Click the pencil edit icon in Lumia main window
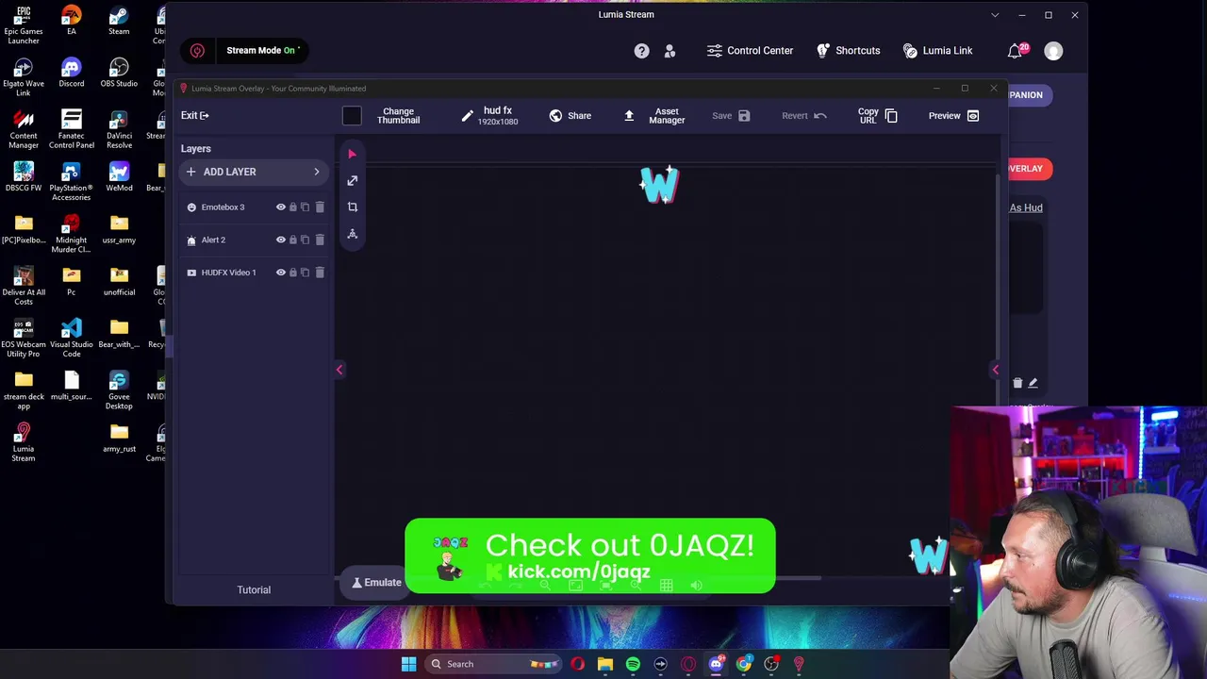1207x679 pixels. (1033, 383)
